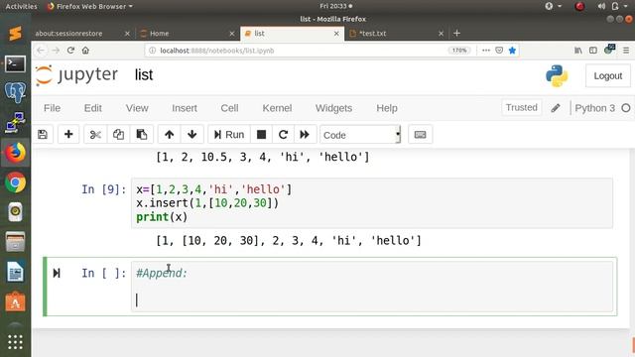Open the View menu
This screenshot has width=635, height=357.
pyautogui.click(x=137, y=108)
